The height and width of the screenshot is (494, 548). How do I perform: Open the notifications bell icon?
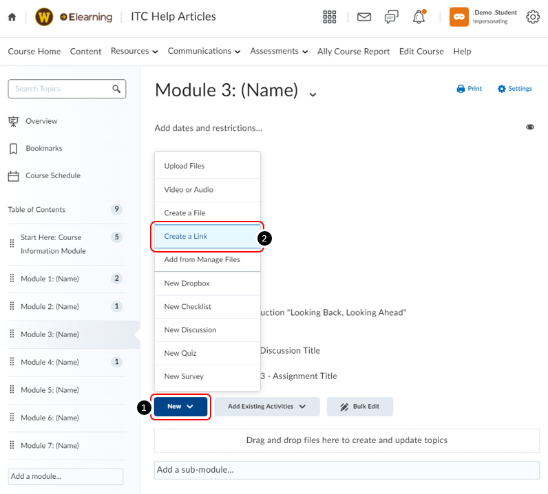pyautogui.click(x=419, y=17)
